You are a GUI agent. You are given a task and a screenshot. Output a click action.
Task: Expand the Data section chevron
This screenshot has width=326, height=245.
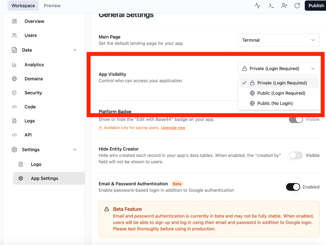(75, 50)
